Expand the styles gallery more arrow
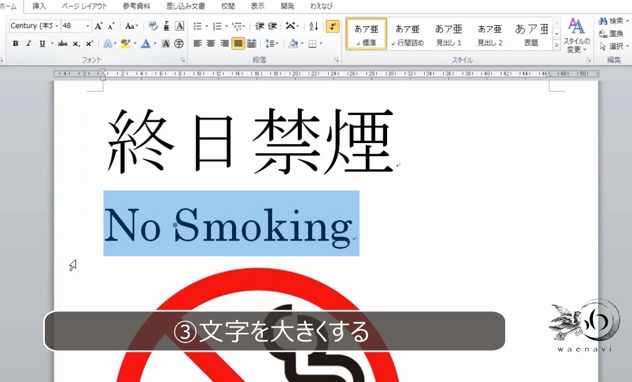Image resolution: width=632 pixels, height=382 pixels. (556, 46)
